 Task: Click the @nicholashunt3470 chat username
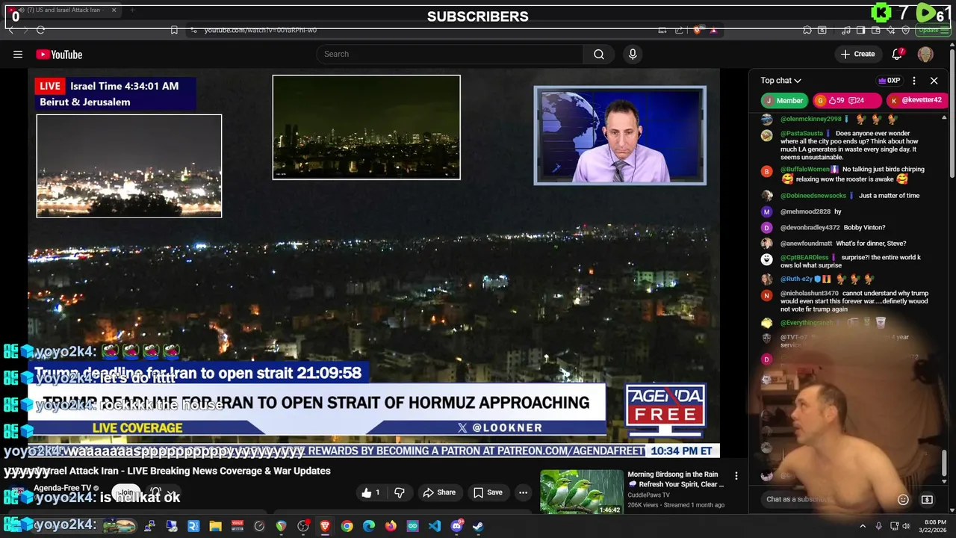pos(810,294)
